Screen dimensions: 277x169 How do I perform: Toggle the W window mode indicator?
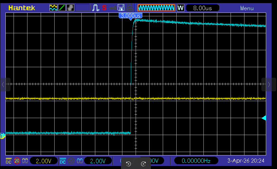[180, 8]
